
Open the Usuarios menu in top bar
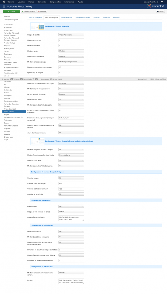(22, 2)
